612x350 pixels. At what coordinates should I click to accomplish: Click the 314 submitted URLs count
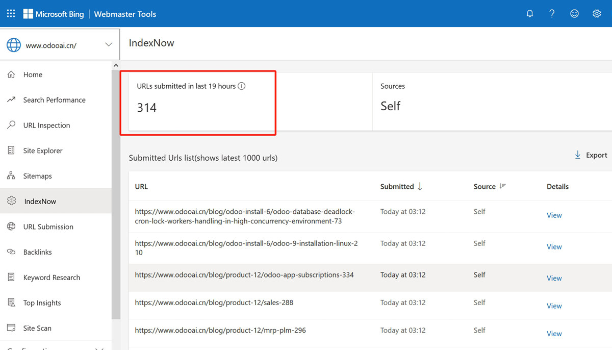pos(147,108)
